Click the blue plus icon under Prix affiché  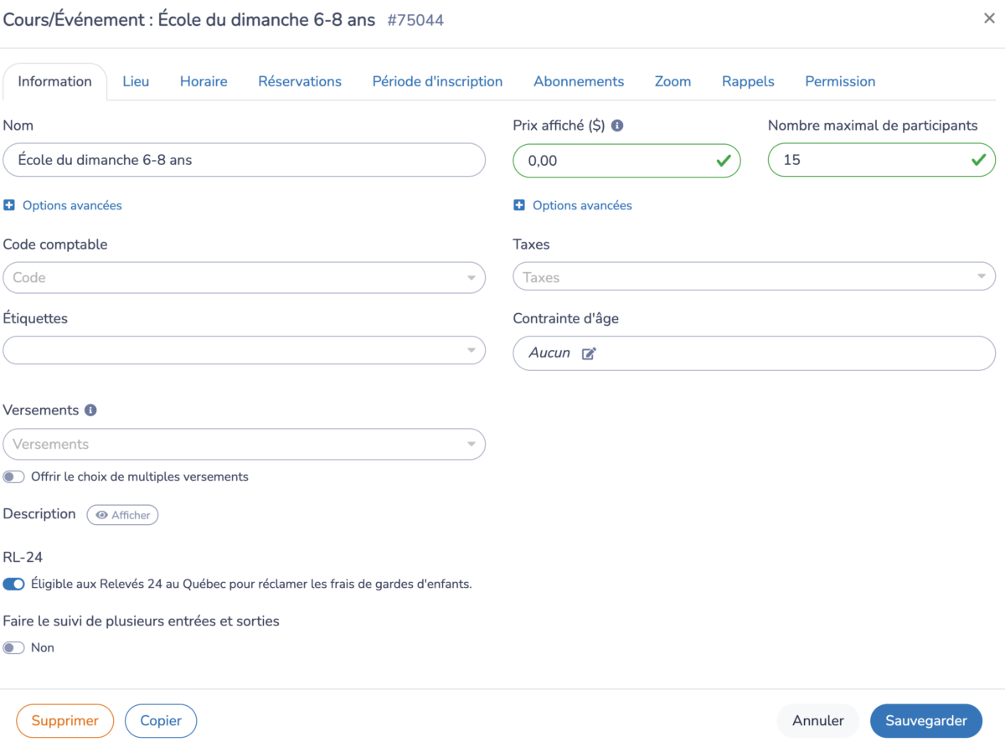click(x=519, y=205)
